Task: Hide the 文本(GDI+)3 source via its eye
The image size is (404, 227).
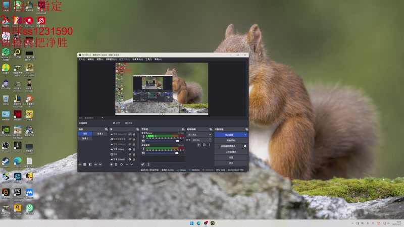Action: (x=130, y=159)
